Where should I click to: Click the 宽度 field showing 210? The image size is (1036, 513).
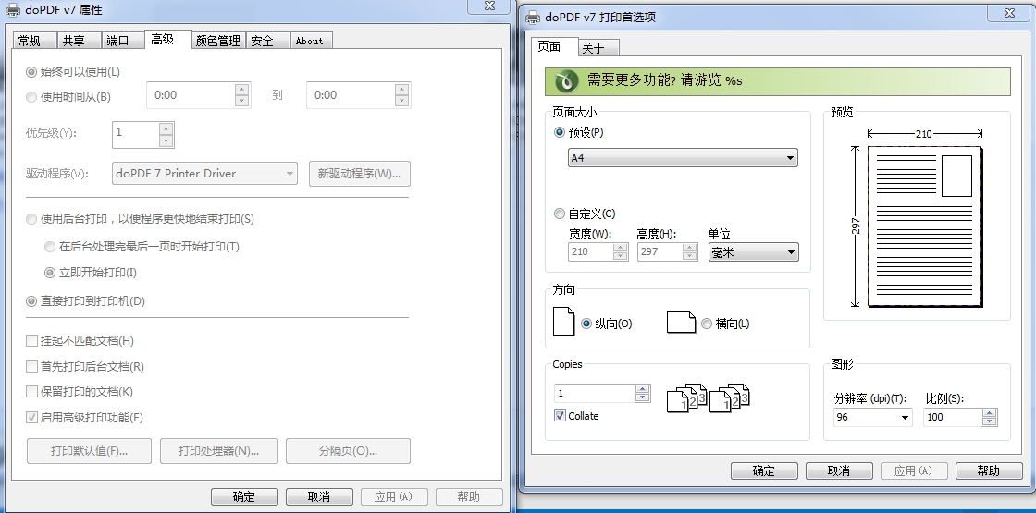(590, 252)
